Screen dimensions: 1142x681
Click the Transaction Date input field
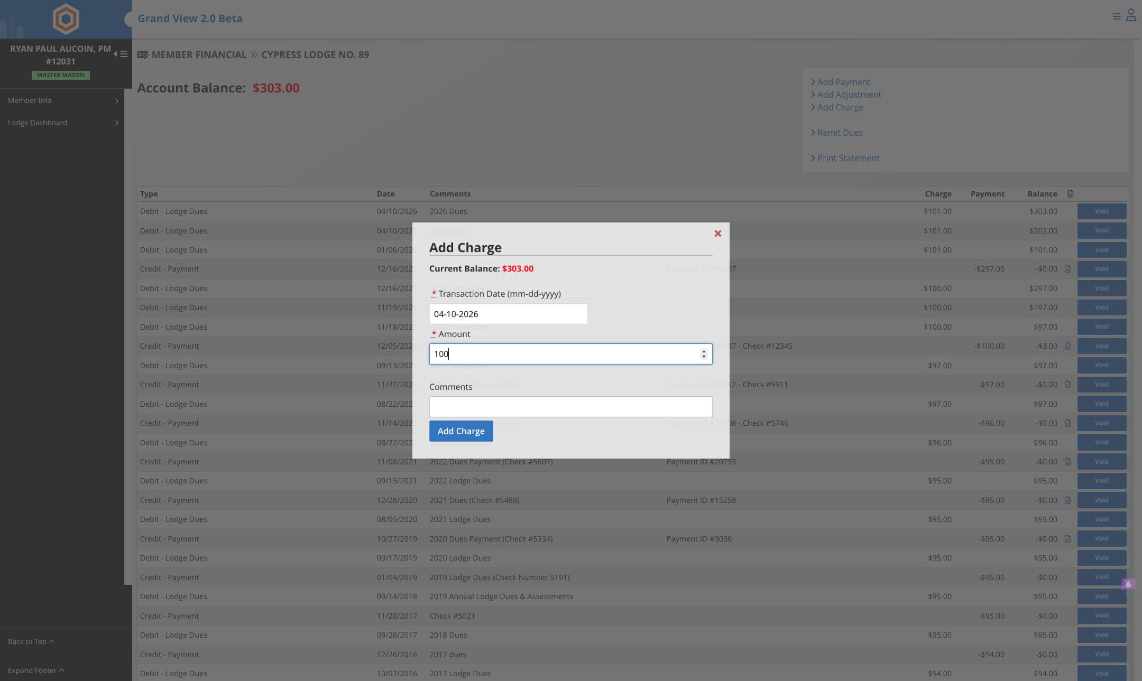point(508,314)
